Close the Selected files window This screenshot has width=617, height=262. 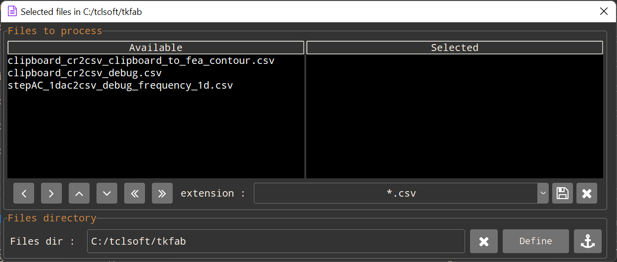click(x=604, y=11)
